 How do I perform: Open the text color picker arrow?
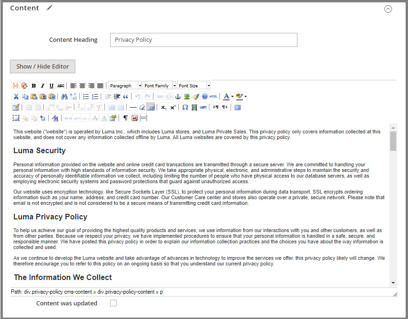232,97
